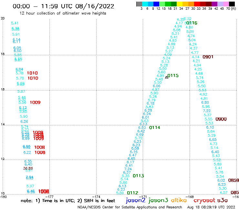Screen dimensions: 239x210
Task: Click the wave height value 6.06
Action: pyautogui.click(x=157, y=86)
